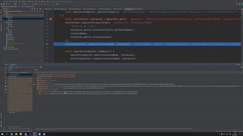Click Search Everywhere magnifier at top right
The height and width of the screenshot is (136, 243).
click(x=237, y=4)
